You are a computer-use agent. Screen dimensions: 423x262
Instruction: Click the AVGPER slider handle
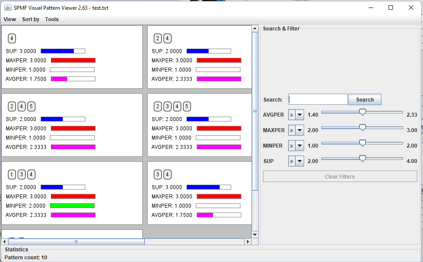362,112
